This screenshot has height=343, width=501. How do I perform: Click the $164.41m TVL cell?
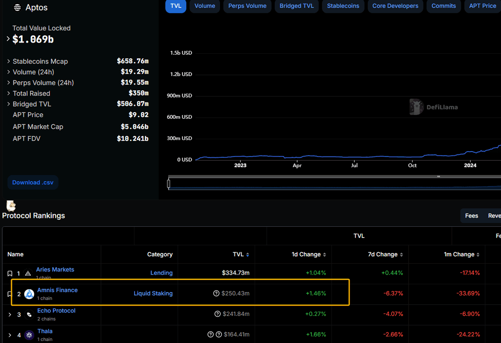point(237,334)
